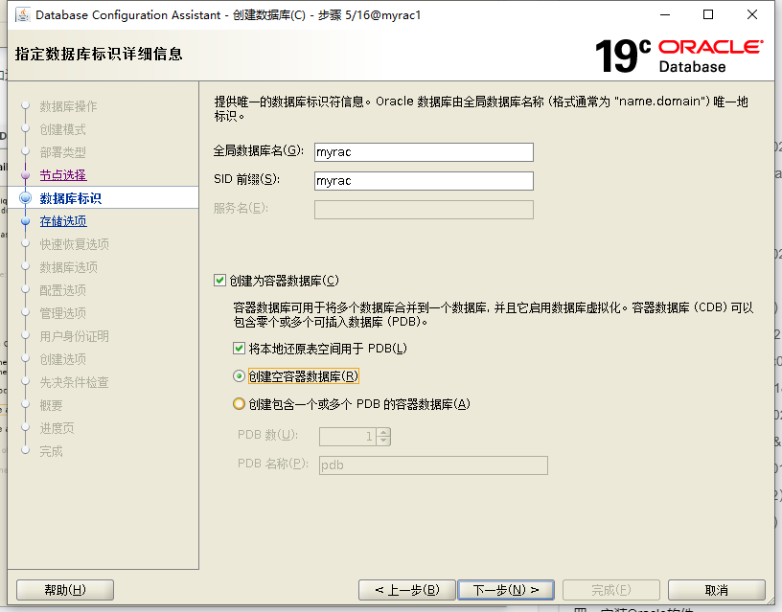
Task: Click the 用户身份证明 step
Action: (x=75, y=336)
